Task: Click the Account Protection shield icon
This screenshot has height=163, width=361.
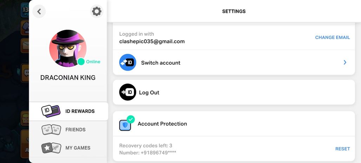Action: pos(125,125)
